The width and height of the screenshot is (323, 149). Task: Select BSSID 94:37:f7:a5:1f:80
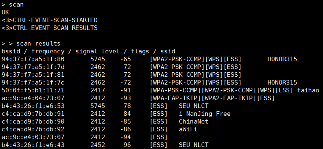coord(33,59)
